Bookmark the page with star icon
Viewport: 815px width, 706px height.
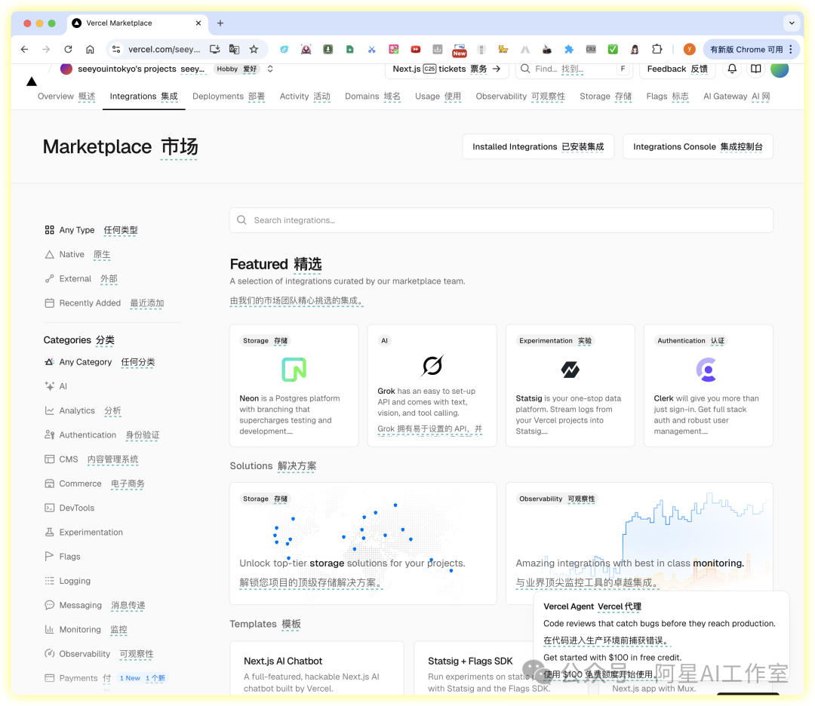coord(254,49)
